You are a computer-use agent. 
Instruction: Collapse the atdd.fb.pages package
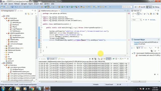[x=7, y=20]
